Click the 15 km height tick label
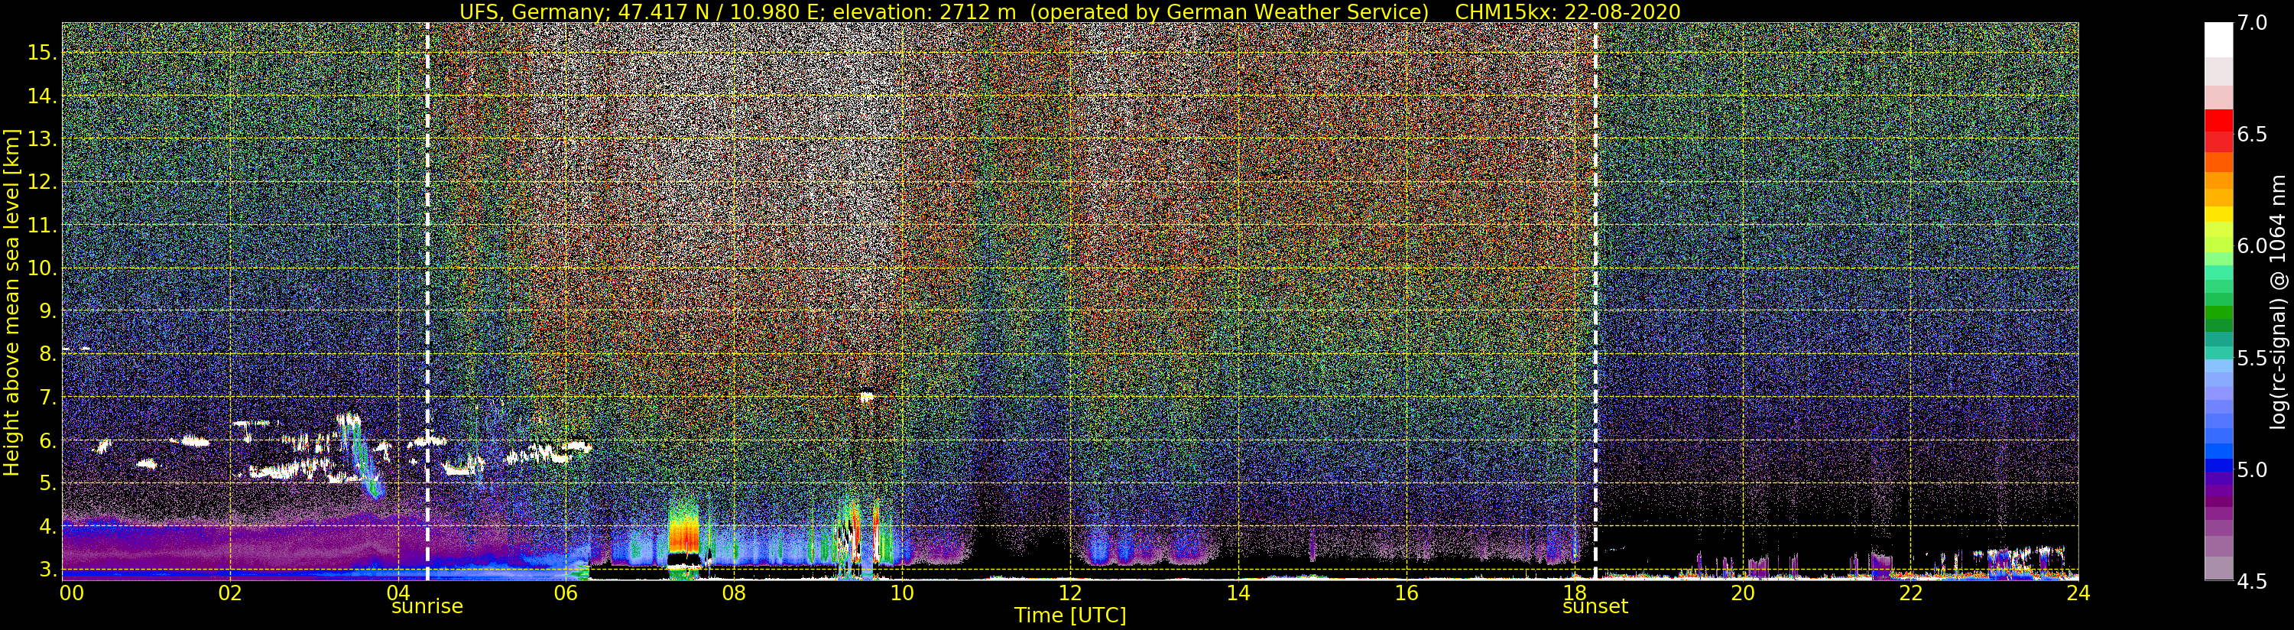 pyautogui.click(x=41, y=53)
